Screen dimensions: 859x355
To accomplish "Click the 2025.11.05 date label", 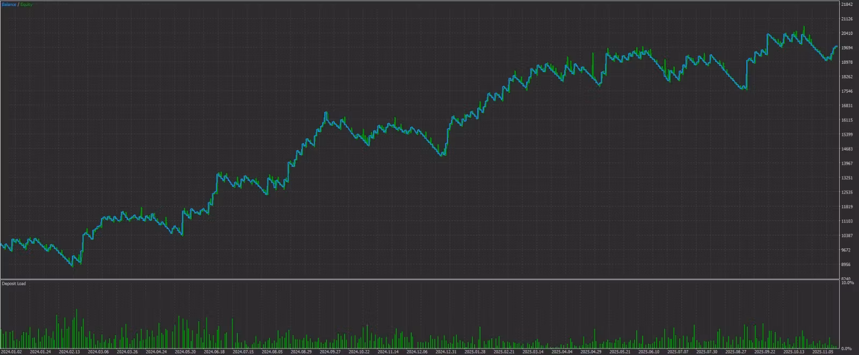I will (823, 352).
